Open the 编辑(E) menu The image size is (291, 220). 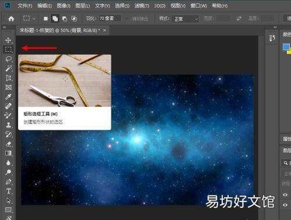point(44,6)
